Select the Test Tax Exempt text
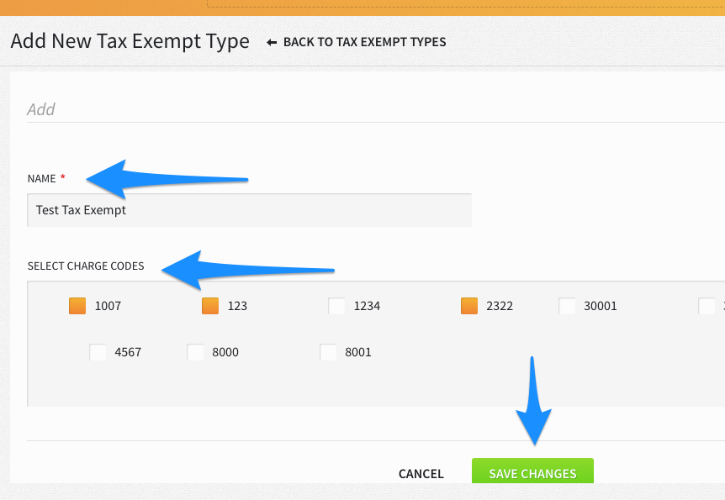725x500 pixels. click(80, 209)
